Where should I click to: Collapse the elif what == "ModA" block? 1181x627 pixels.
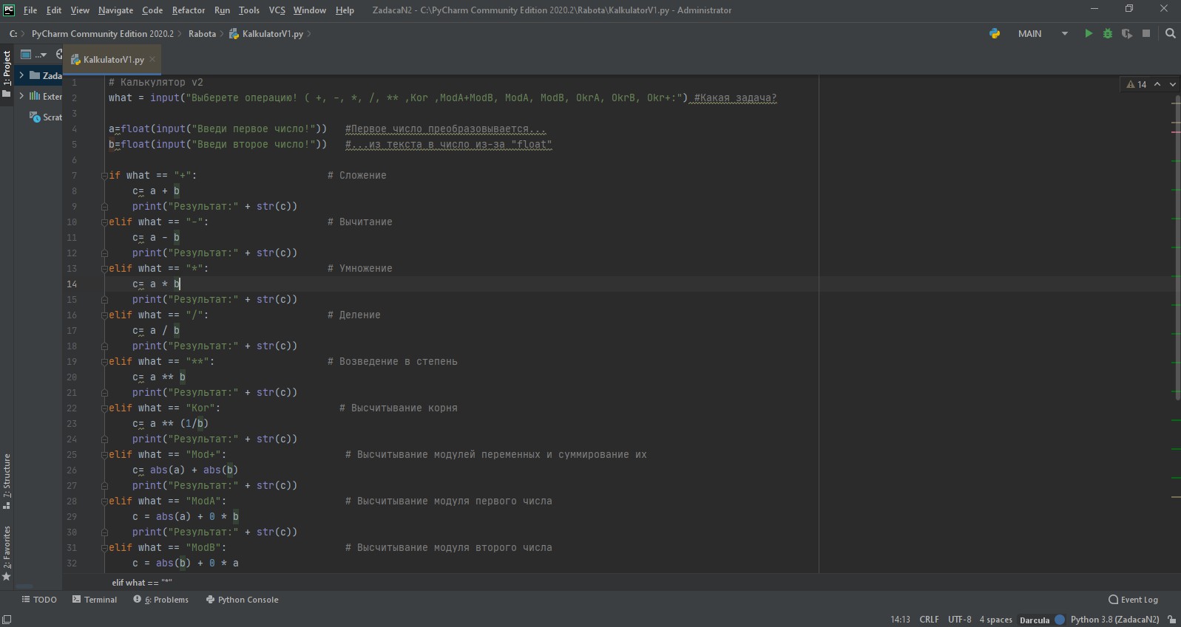pos(104,501)
